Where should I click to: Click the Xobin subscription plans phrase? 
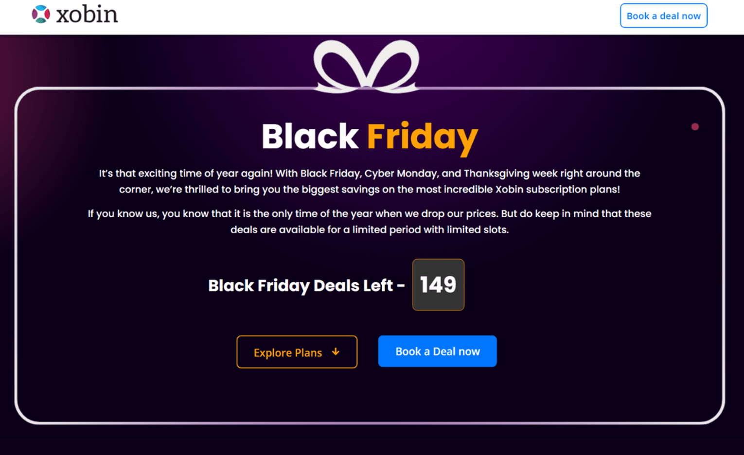pos(557,190)
